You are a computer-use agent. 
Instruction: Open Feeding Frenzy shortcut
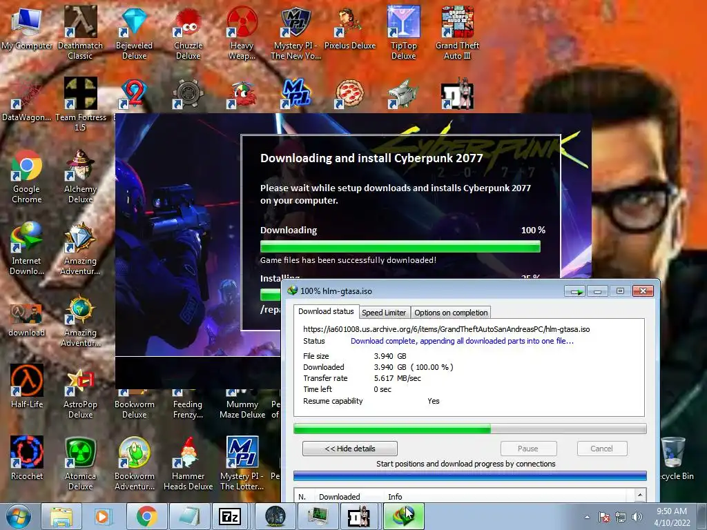(188, 404)
